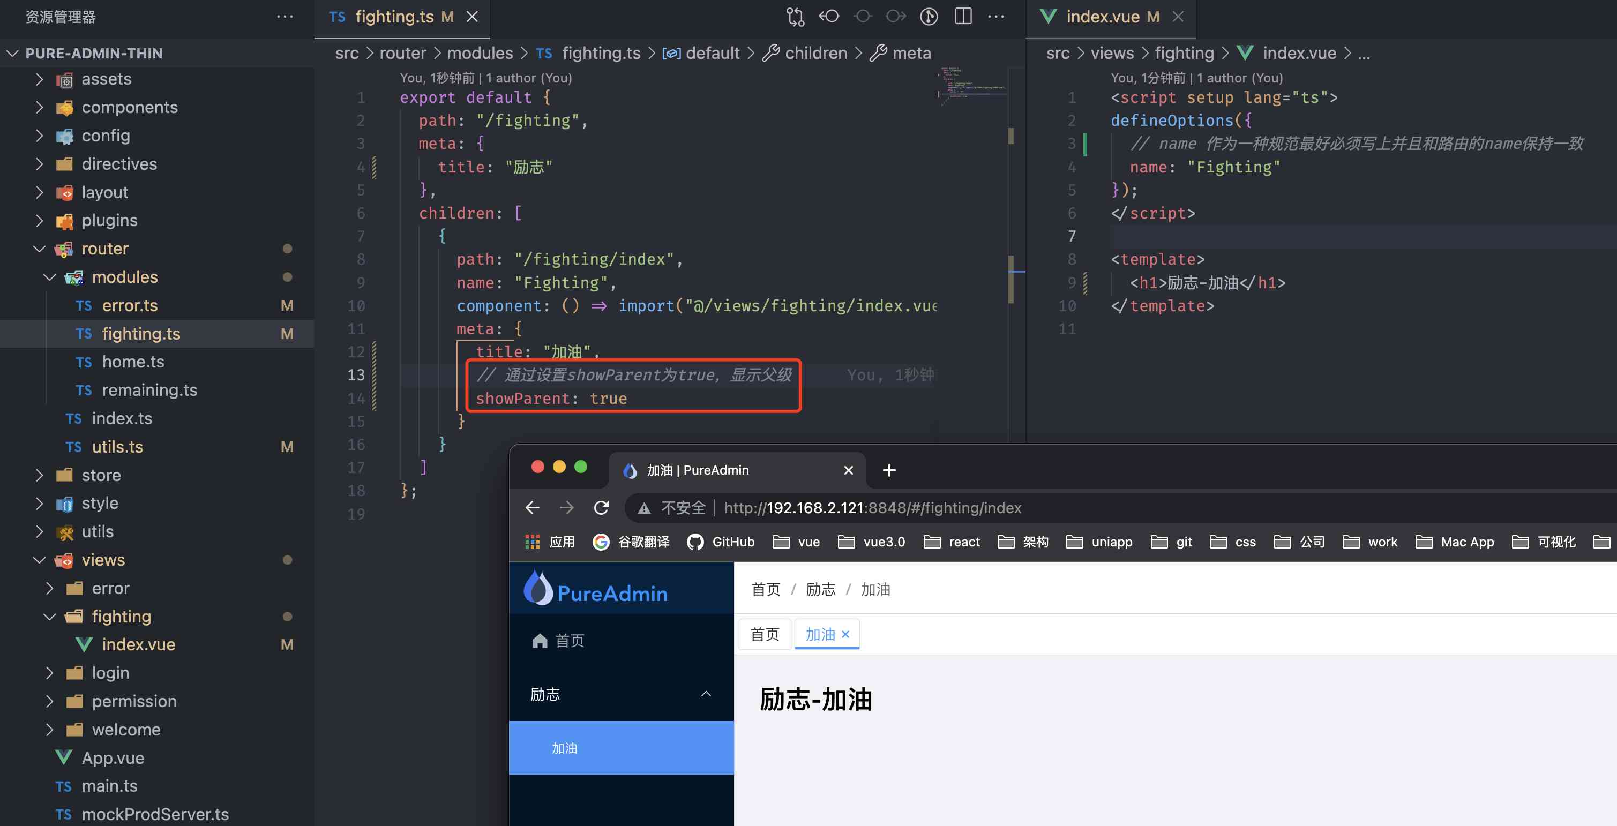Open the GitHub bookmark
Screen dimensions: 1617x826
pos(721,542)
